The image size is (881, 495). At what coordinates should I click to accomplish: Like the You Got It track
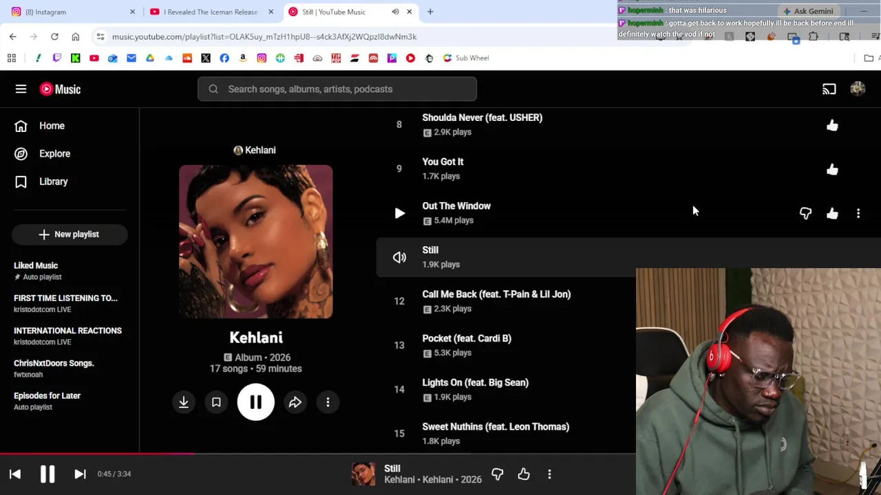832,169
